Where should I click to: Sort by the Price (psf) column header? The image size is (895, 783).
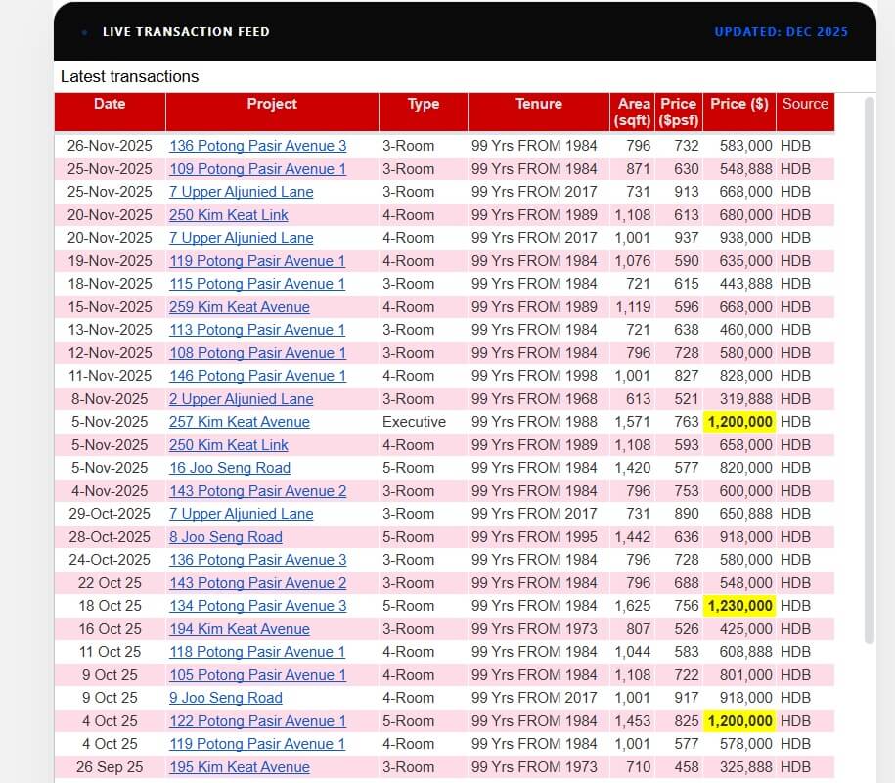click(x=678, y=112)
